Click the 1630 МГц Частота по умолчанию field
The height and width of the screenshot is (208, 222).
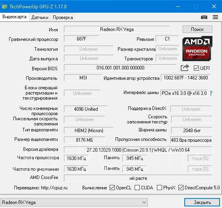[76, 169]
